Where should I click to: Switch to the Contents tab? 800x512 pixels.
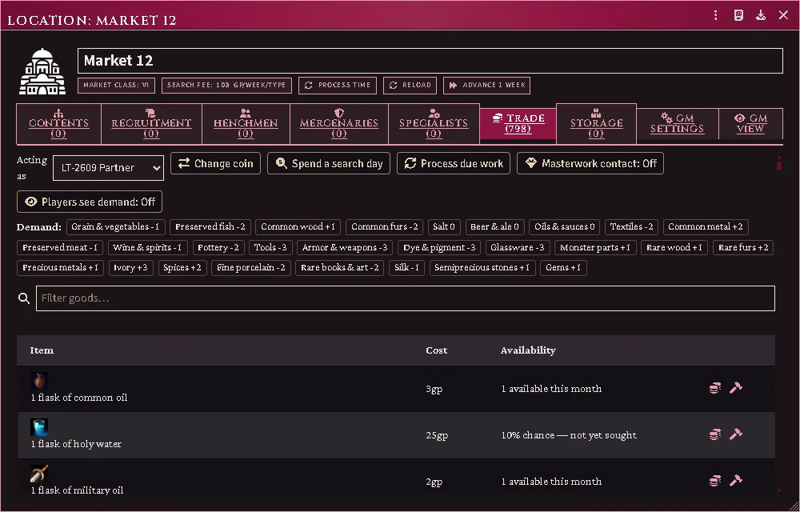58,124
